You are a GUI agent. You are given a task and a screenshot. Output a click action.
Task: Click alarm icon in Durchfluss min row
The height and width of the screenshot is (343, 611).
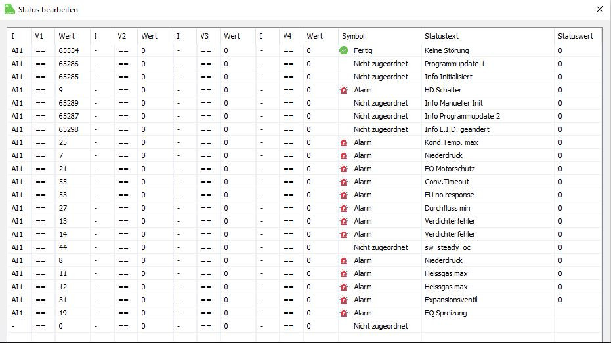click(x=344, y=209)
